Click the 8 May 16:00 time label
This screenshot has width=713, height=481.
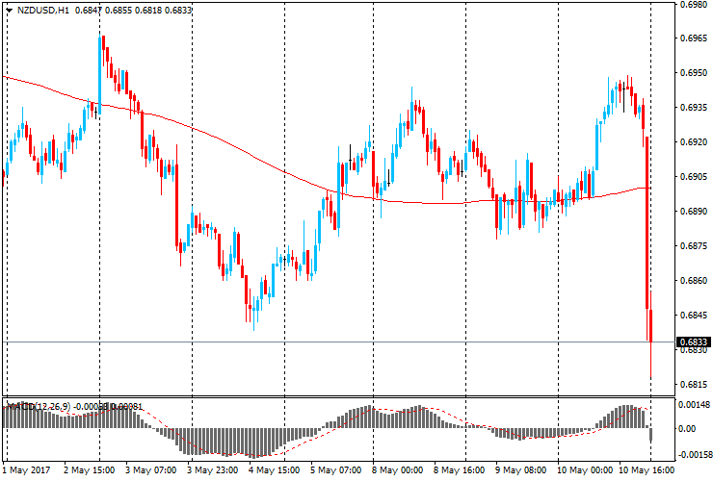tap(460, 470)
